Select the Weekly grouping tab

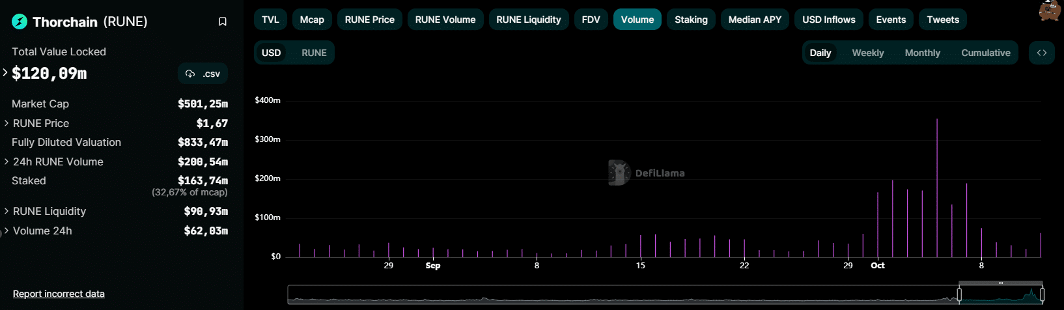click(x=868, y=53)
